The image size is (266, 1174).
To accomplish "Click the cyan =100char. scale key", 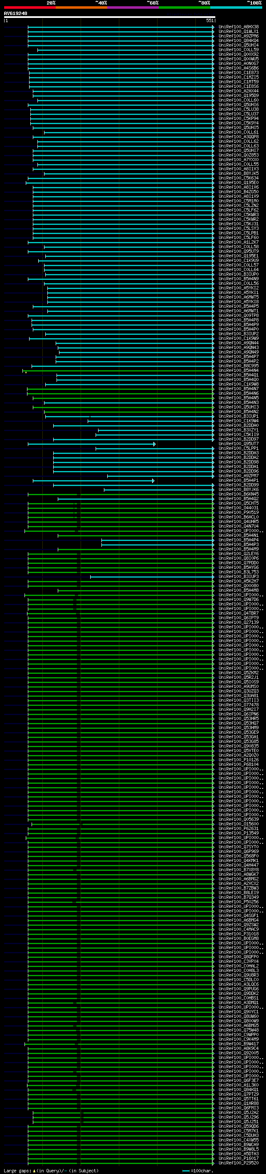I will [197, 1171].
